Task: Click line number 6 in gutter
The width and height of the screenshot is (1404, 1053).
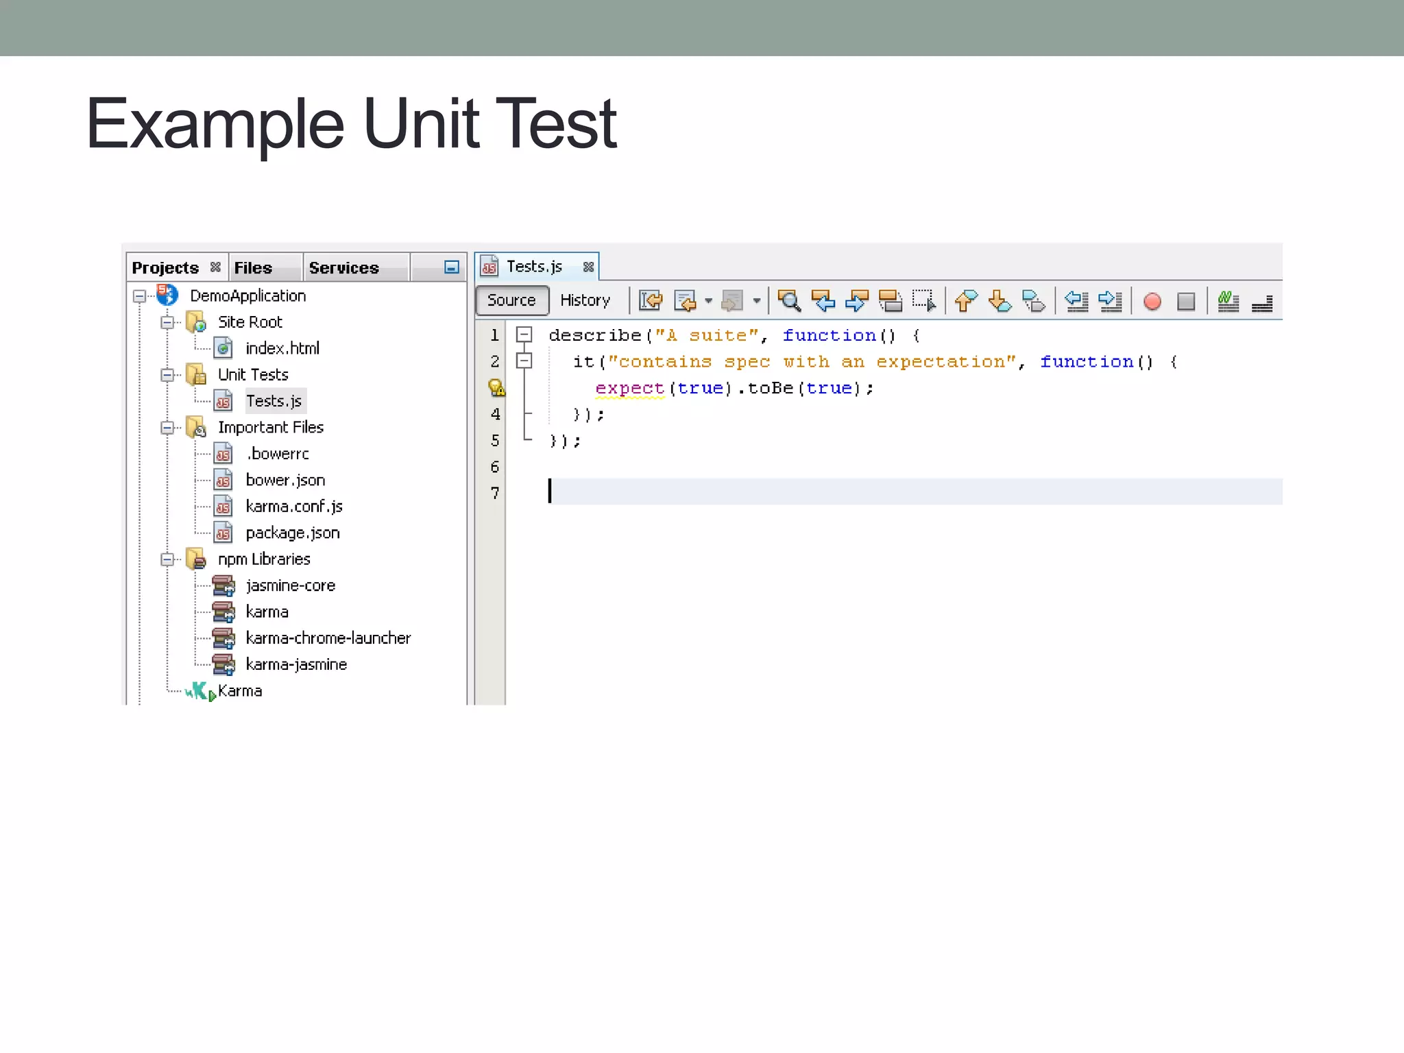Action: [495, 467]
